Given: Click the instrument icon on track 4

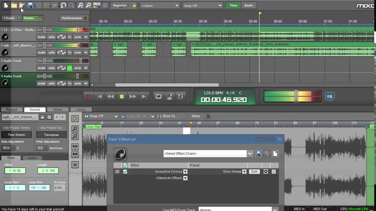Looking at the screenshot, I should (5, 83).
